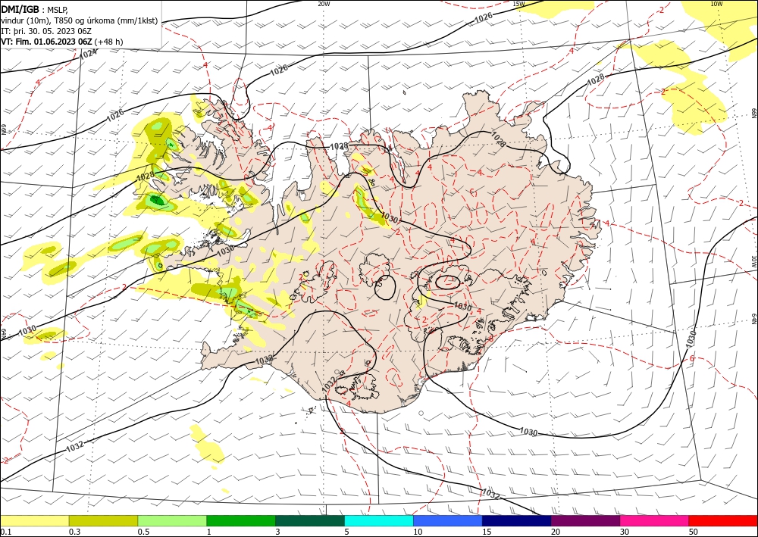Click the purple 20 mm legend swatch

pos(585,520)
